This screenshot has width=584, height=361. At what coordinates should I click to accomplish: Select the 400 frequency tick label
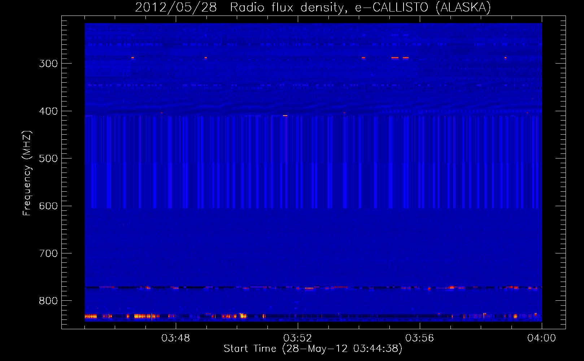tap(48, 111)
